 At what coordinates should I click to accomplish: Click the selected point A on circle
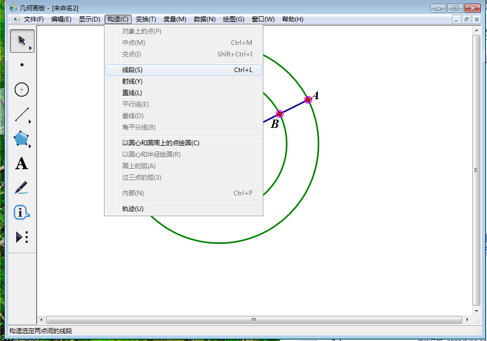[x=308, y=100]
